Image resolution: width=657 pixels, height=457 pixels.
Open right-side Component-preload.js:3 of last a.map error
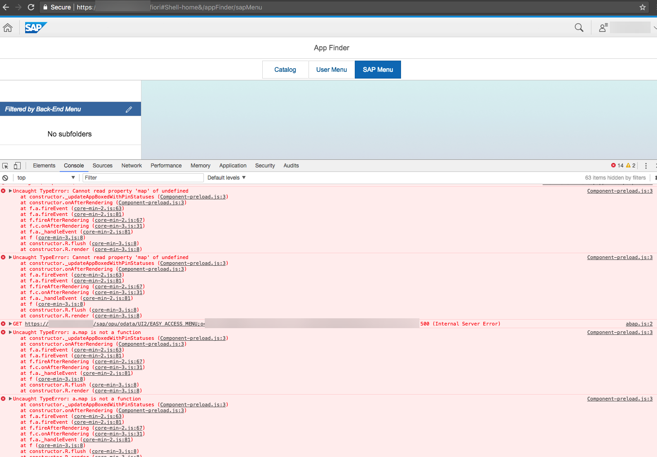pos(620,399)
